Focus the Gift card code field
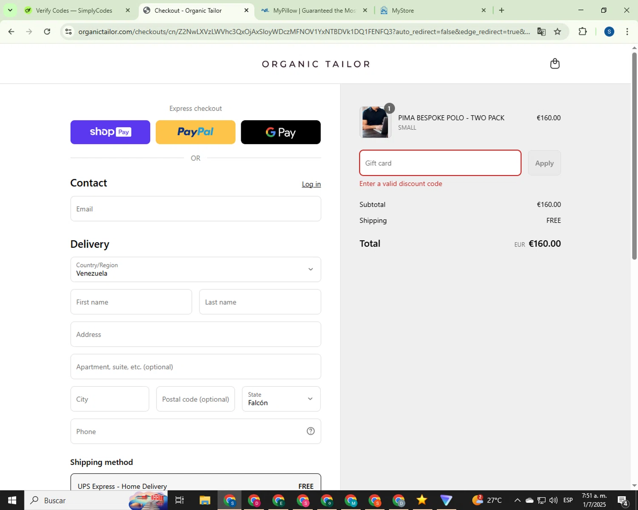638x510 pixels. (x=440, y=163)
